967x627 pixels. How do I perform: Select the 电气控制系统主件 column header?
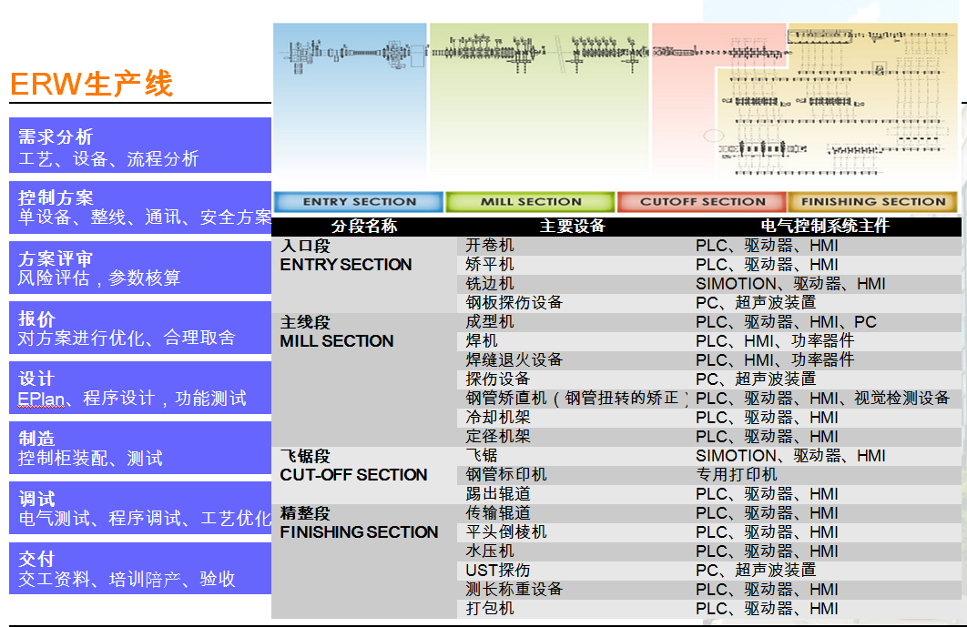[824, 227]
